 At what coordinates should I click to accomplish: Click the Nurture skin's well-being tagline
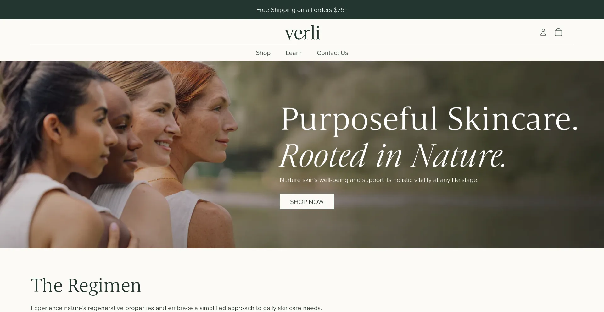pyautogui.click(x=379, y=180)
